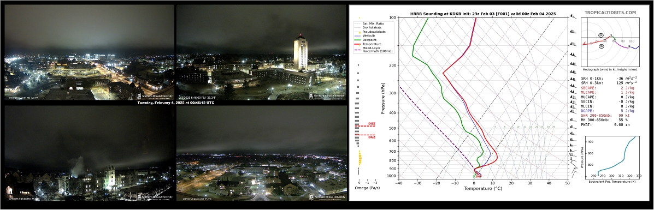Select the red 'MLCAPE' value row
The image size is (654, 210).
608,92
